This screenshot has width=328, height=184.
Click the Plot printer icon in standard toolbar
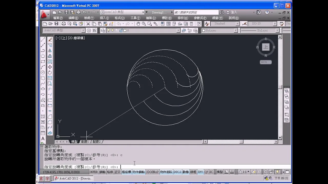pos(64,24)
